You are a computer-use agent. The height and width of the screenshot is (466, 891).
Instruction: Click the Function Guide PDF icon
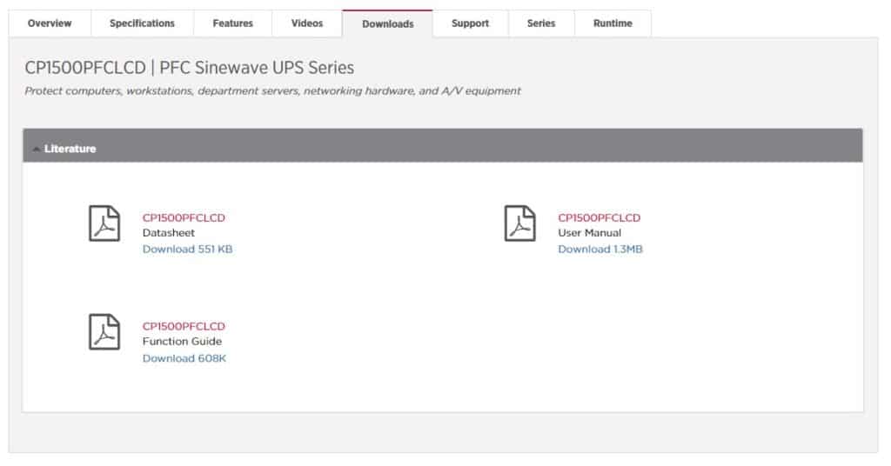104,331
